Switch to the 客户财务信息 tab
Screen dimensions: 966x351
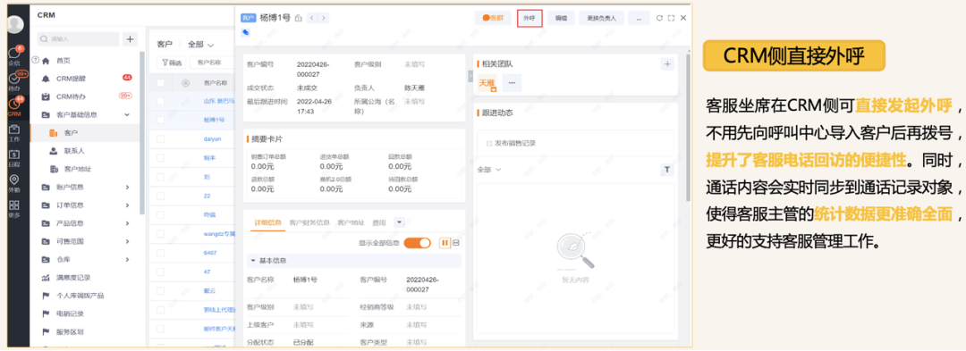309,221
